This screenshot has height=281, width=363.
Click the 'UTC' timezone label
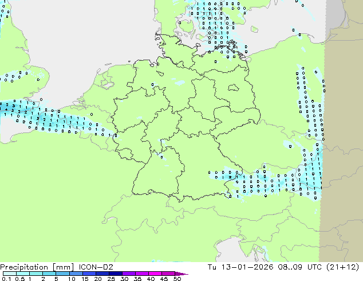click(314, 267)
